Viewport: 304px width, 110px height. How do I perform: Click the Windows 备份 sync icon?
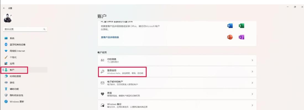click(x=103, y=105)
